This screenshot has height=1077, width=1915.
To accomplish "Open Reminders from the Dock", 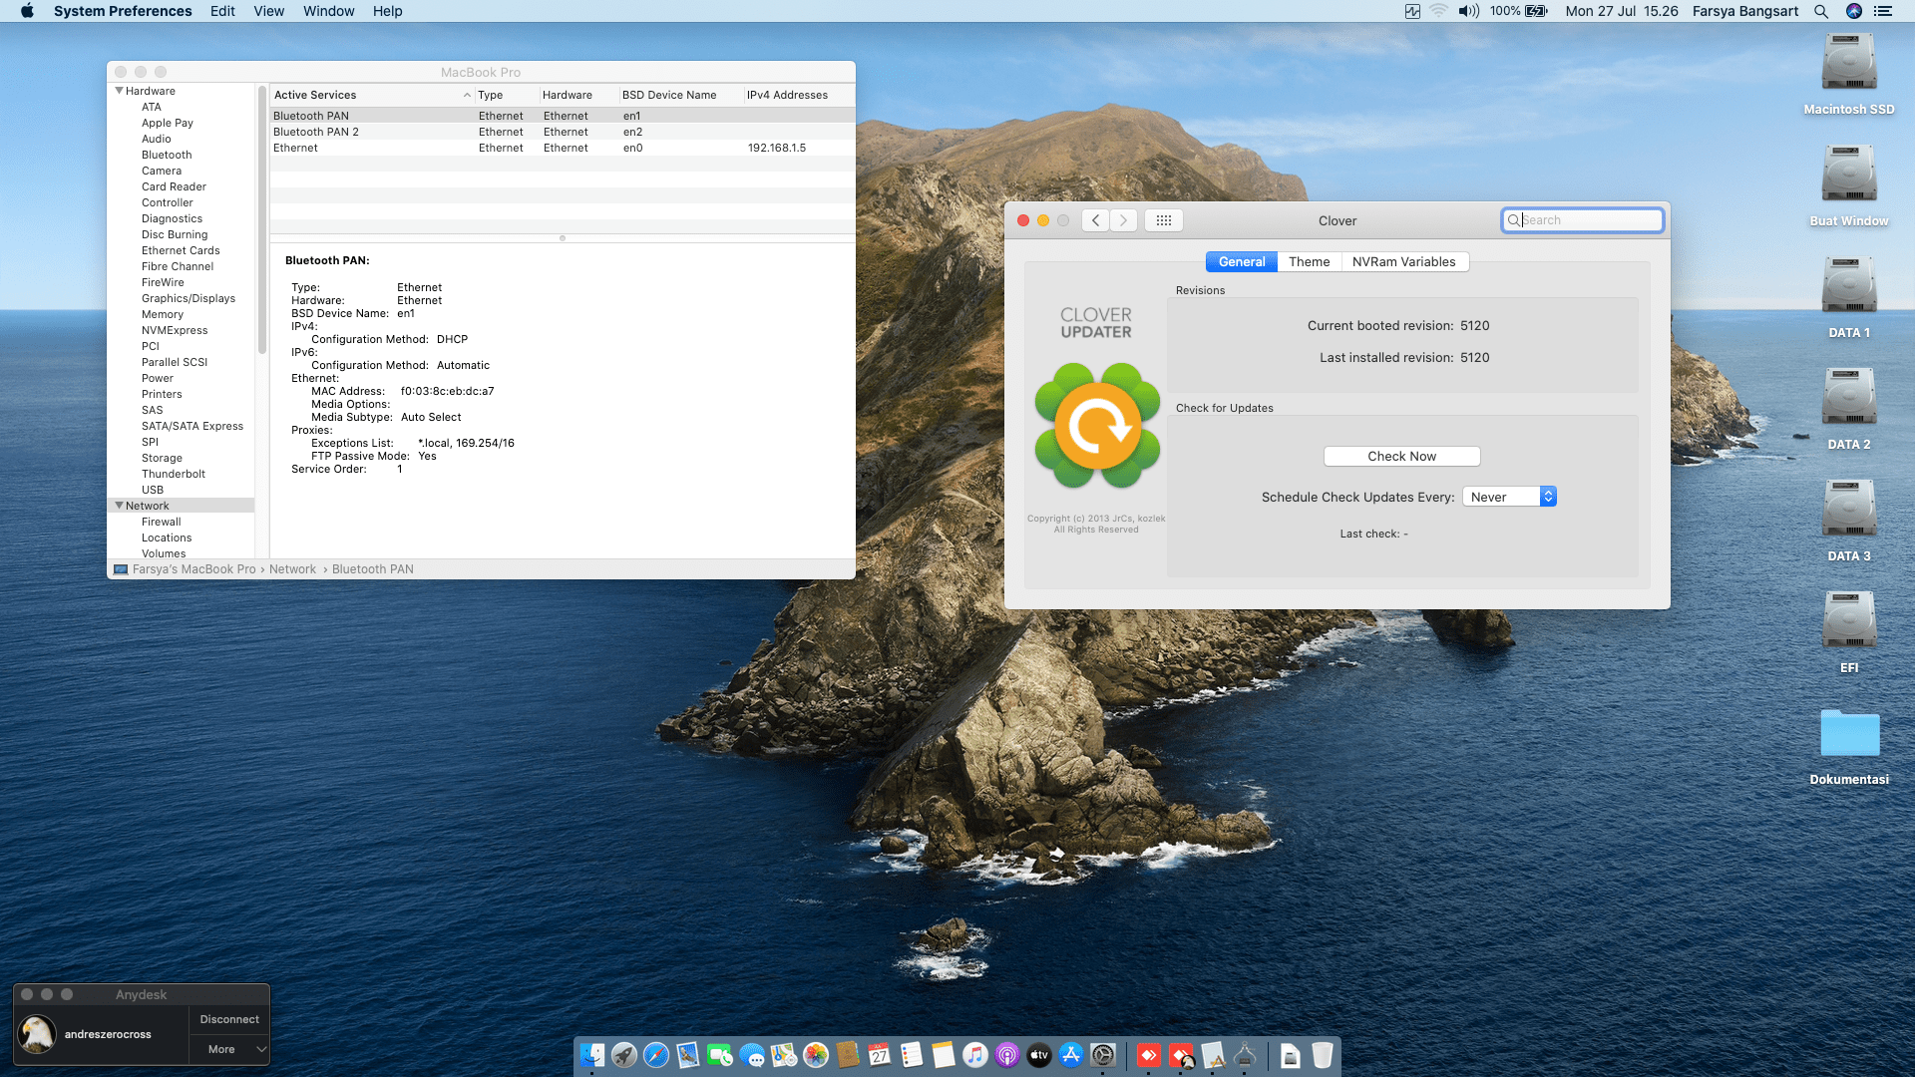I will (x=912, y=1055).
